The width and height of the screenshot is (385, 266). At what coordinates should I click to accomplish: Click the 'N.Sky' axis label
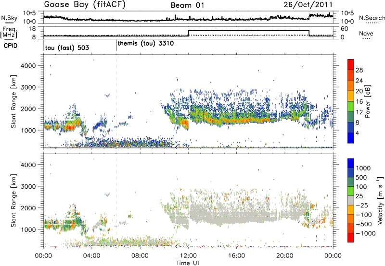click(9, 18)
